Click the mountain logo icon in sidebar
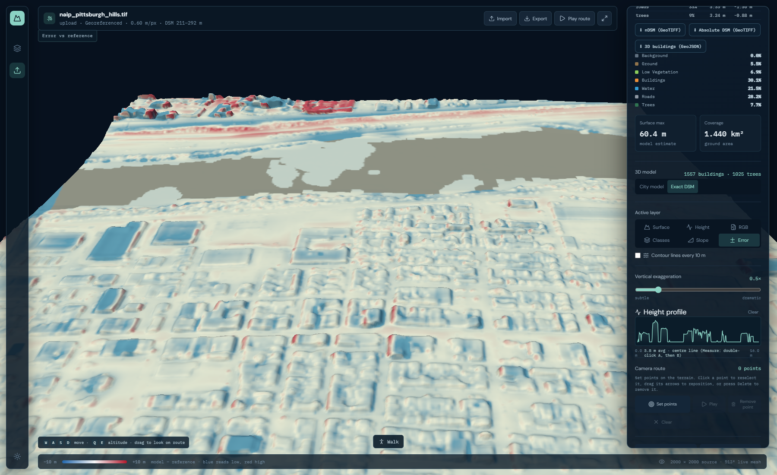Screen dimensions: 777x475 pos(17,18)
